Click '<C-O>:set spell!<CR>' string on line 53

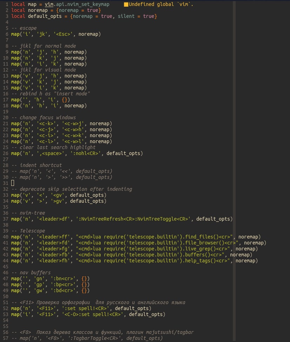pos(93,314)
